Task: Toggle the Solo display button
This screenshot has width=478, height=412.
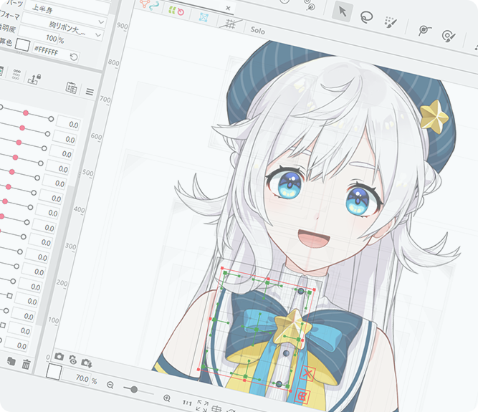Action: pos(257,31)
